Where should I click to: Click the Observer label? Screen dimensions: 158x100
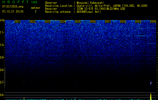point(51,3)
